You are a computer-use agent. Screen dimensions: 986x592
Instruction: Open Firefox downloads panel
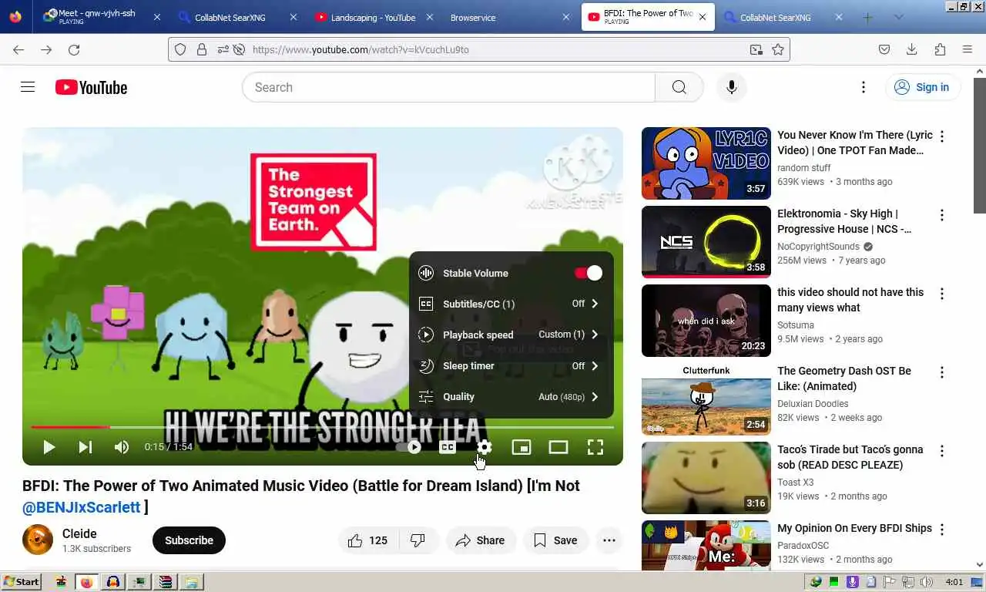coord(911,49)
